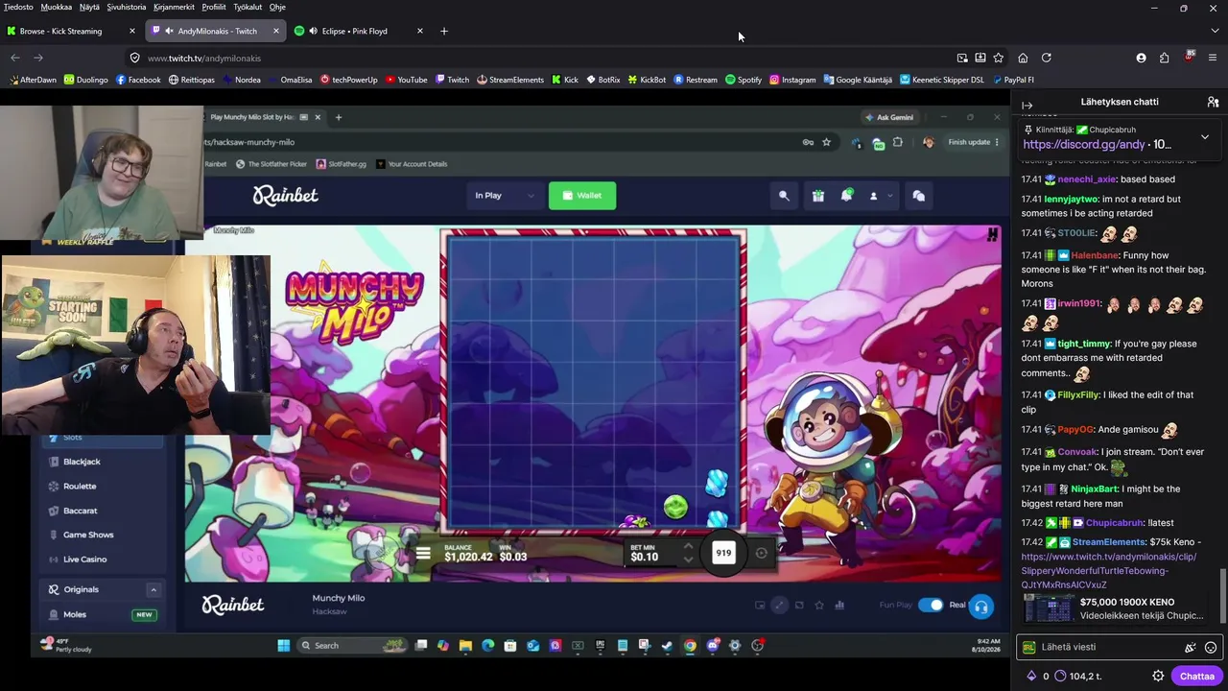Click the channel points balance icon
This screenshot has height=691, width=1228.
tap(1060, 676)
